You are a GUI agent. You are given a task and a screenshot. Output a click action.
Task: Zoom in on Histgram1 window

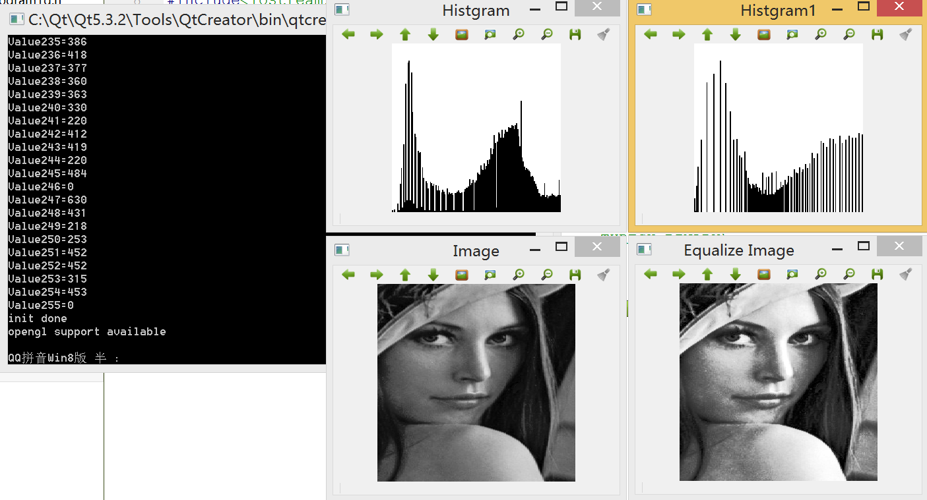click(821, 34)
